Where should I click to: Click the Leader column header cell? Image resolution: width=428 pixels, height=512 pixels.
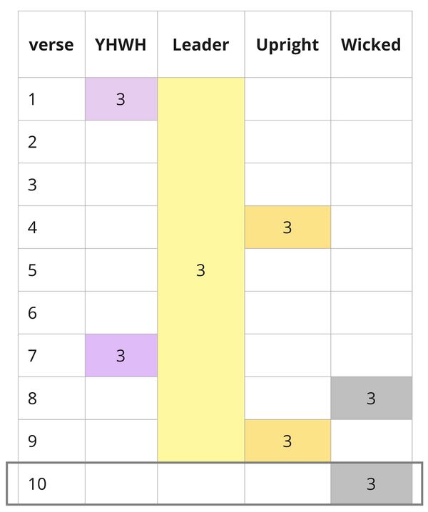tap(200, 45)
